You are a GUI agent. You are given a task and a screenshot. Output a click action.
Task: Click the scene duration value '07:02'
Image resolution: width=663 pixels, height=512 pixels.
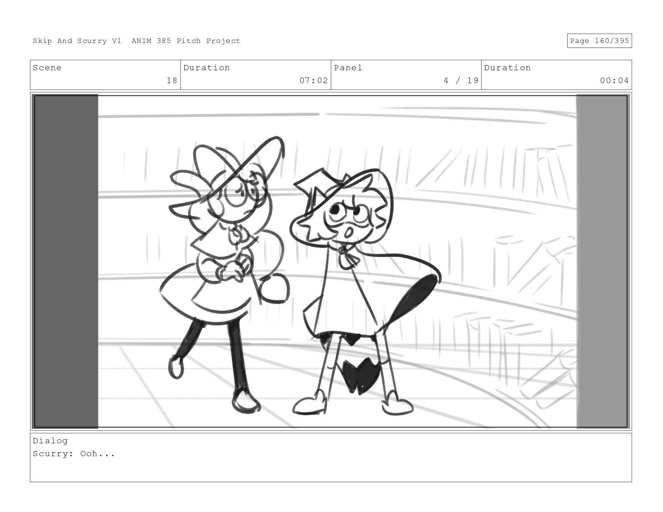coord(314,81)
